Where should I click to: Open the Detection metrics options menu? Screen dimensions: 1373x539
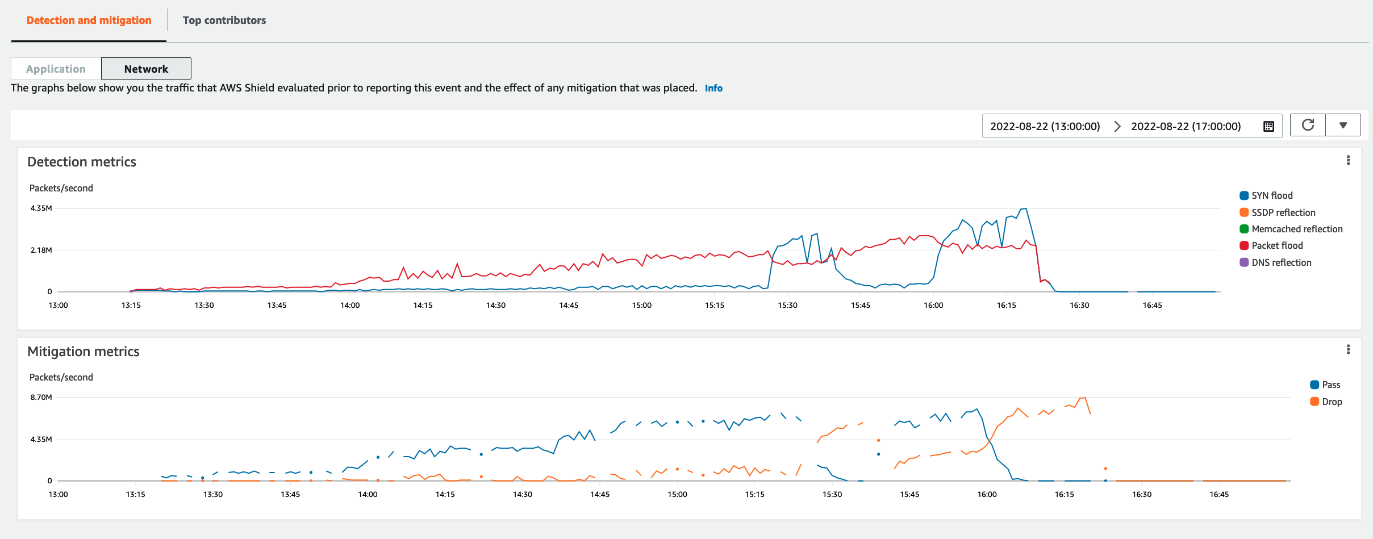1349,161
